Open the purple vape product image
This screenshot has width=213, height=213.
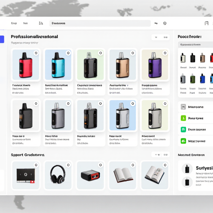coord(155,65)
